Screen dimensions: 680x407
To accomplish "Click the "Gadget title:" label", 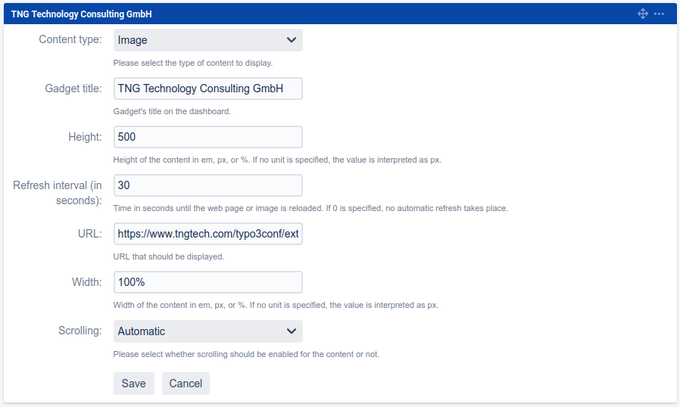I will [73, 89].
